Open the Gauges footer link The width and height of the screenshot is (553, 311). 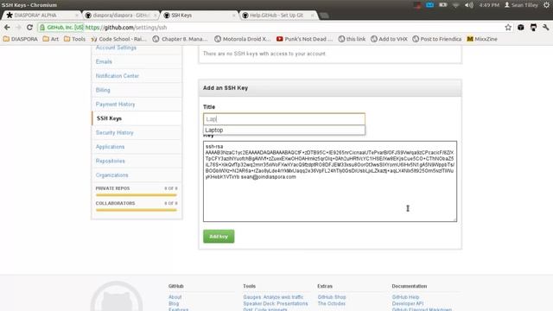tap(273, 297)
